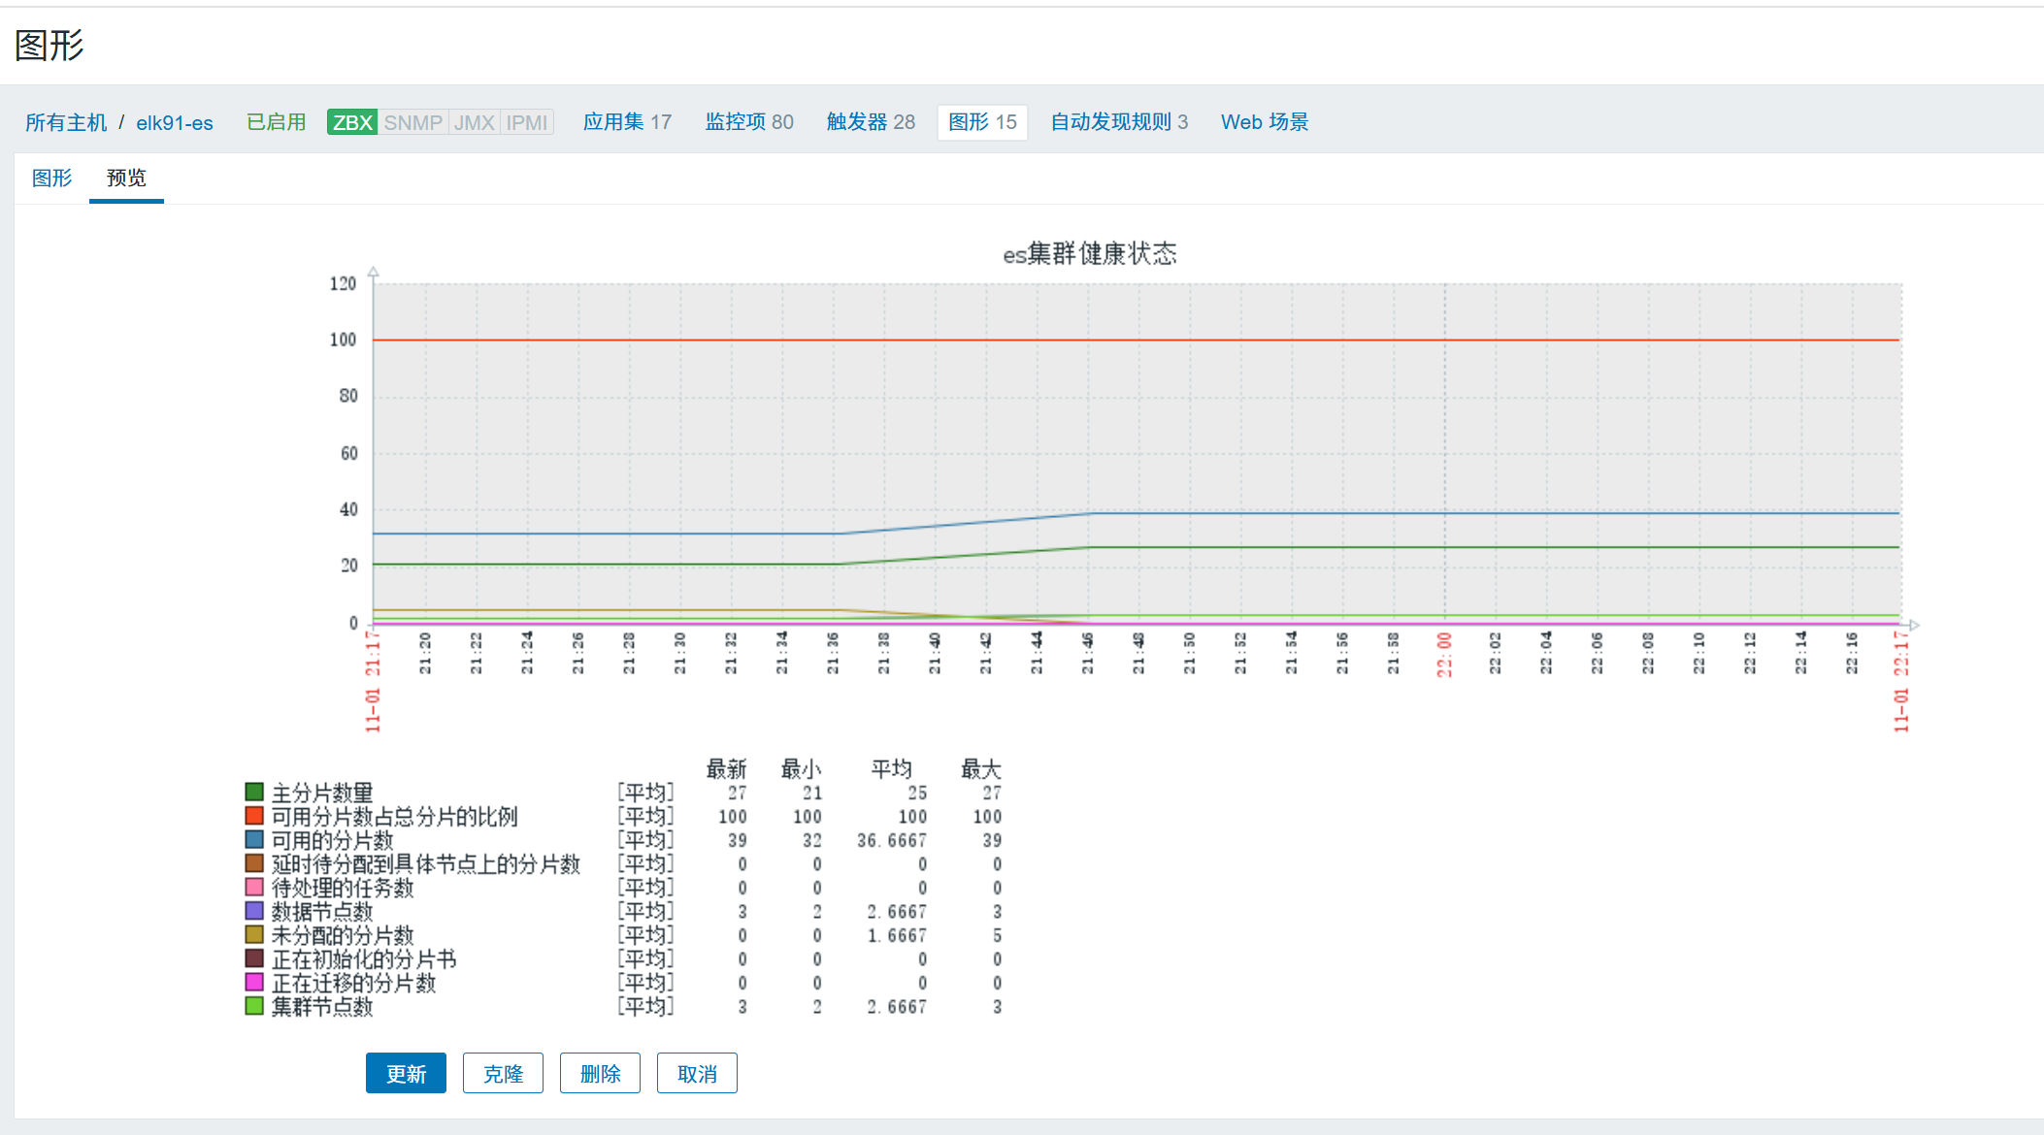Image resolution: width=2044 pixels, height=1135 pixels.
Task: Click the red 可用分片数占总分片的比例 legend swatch
Action: coord(254,816)
